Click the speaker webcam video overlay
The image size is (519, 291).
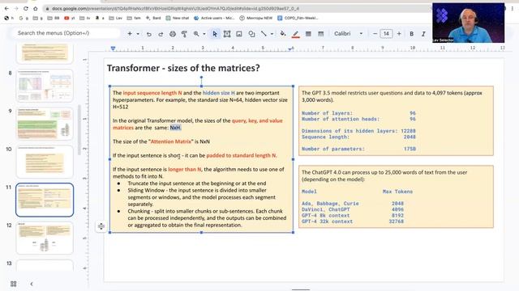coord(468,23)
